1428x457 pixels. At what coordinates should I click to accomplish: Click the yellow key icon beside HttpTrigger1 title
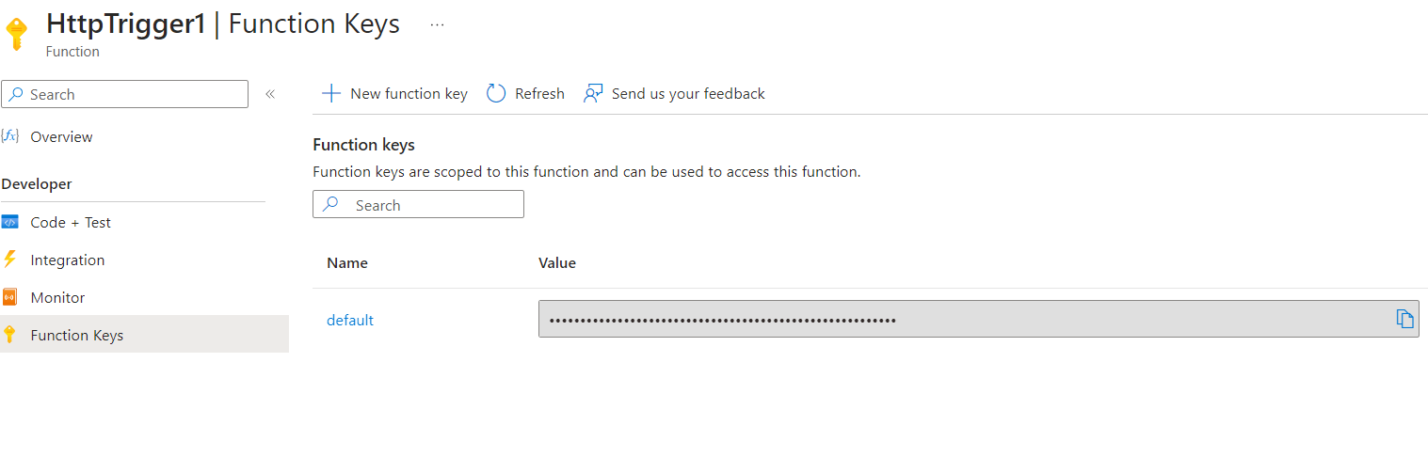[x=16, y=33]
